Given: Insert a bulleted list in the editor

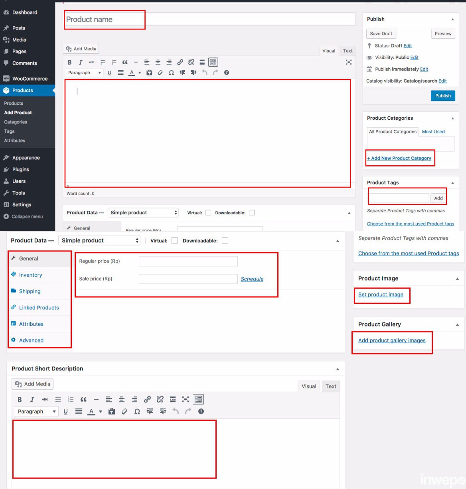Looking at the screenshot, I should click(x=103, y=62).
